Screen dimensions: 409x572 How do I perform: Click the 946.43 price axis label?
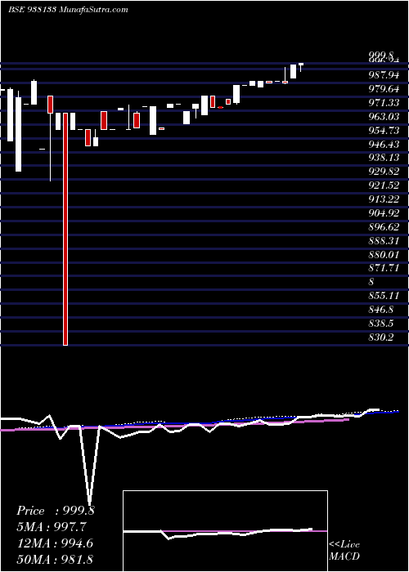pos(384,145)
